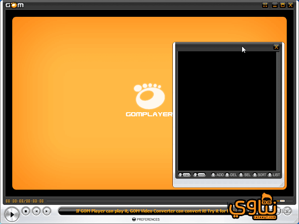This screenshot has height=224, width=299.
Task: Click the playlist resize grip corner
Action: (282, 184)
